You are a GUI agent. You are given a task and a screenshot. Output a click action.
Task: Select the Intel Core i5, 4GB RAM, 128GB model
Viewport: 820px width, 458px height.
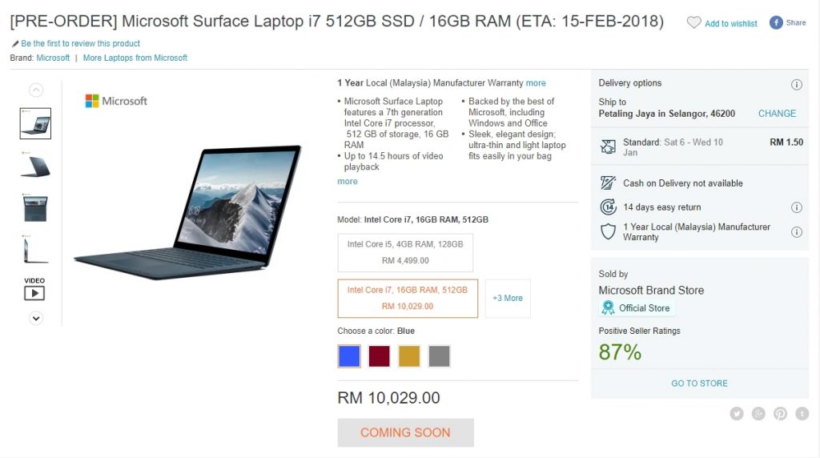tap(405, 252)
